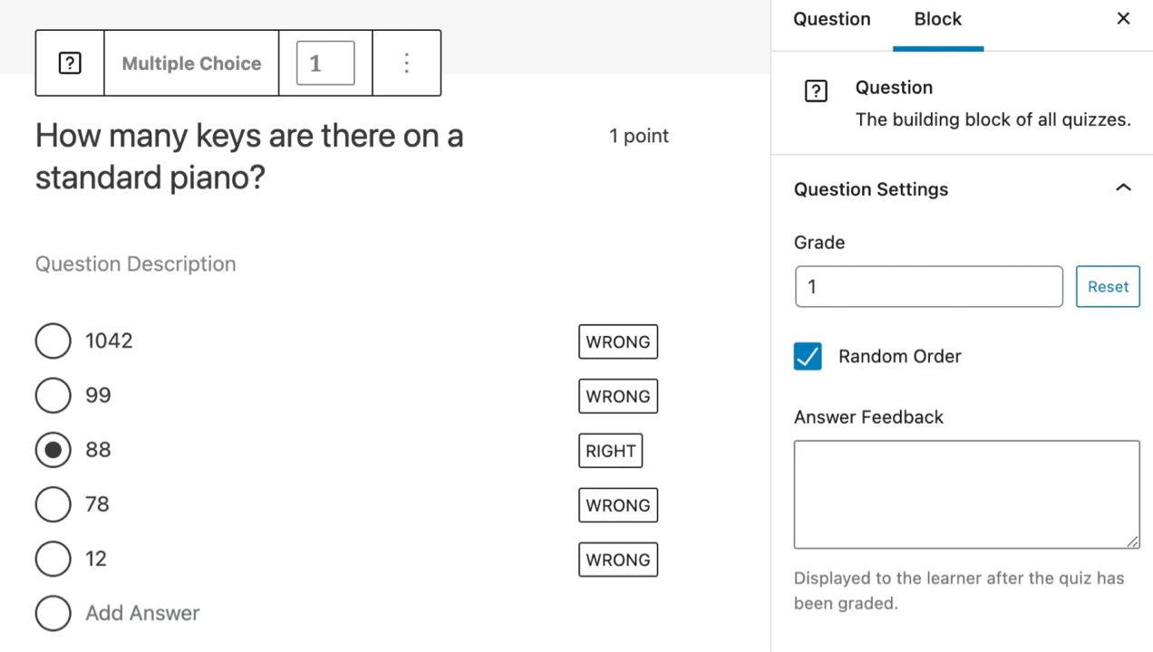
Task: Select the 99 answer radio button
Action: point(53,395)
